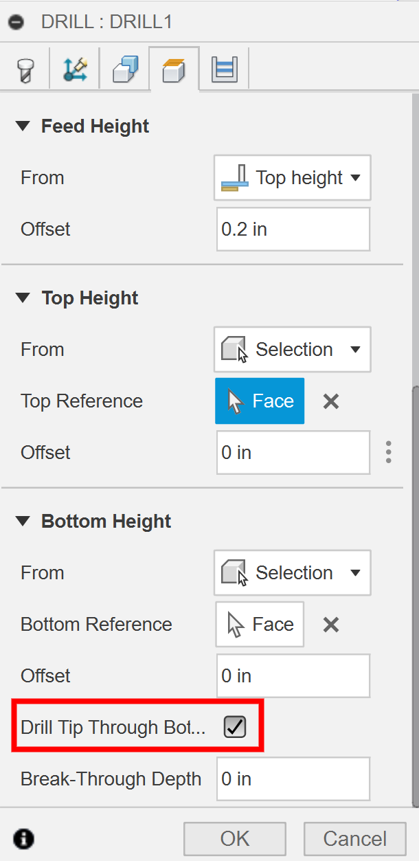The width and height of the screenshot is (419, 861).
Task: Collapse the Feed Height section
Action: [23, 126]
